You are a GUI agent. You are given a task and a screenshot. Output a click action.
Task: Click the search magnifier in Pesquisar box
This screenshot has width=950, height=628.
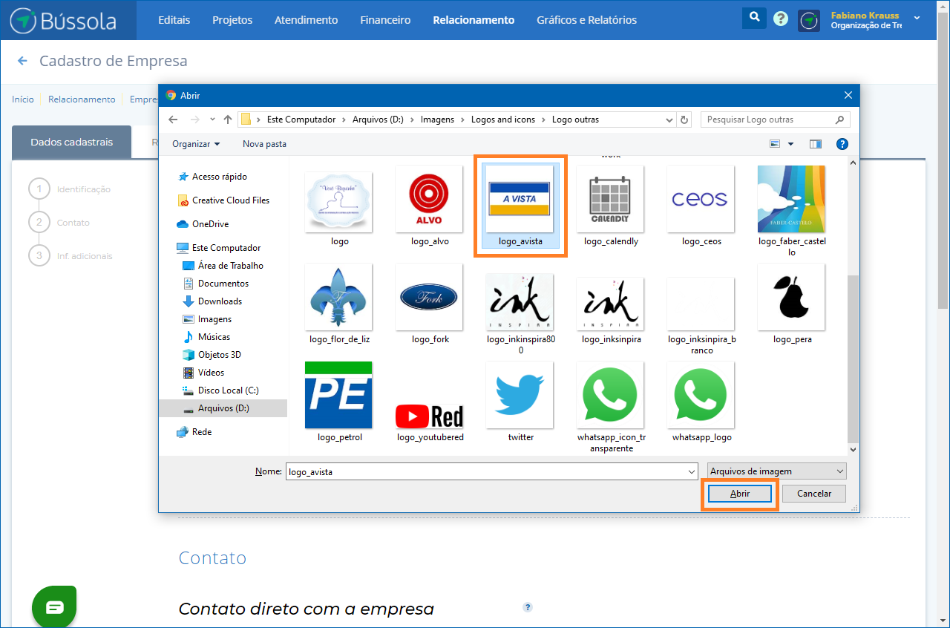tap(839, 120)
